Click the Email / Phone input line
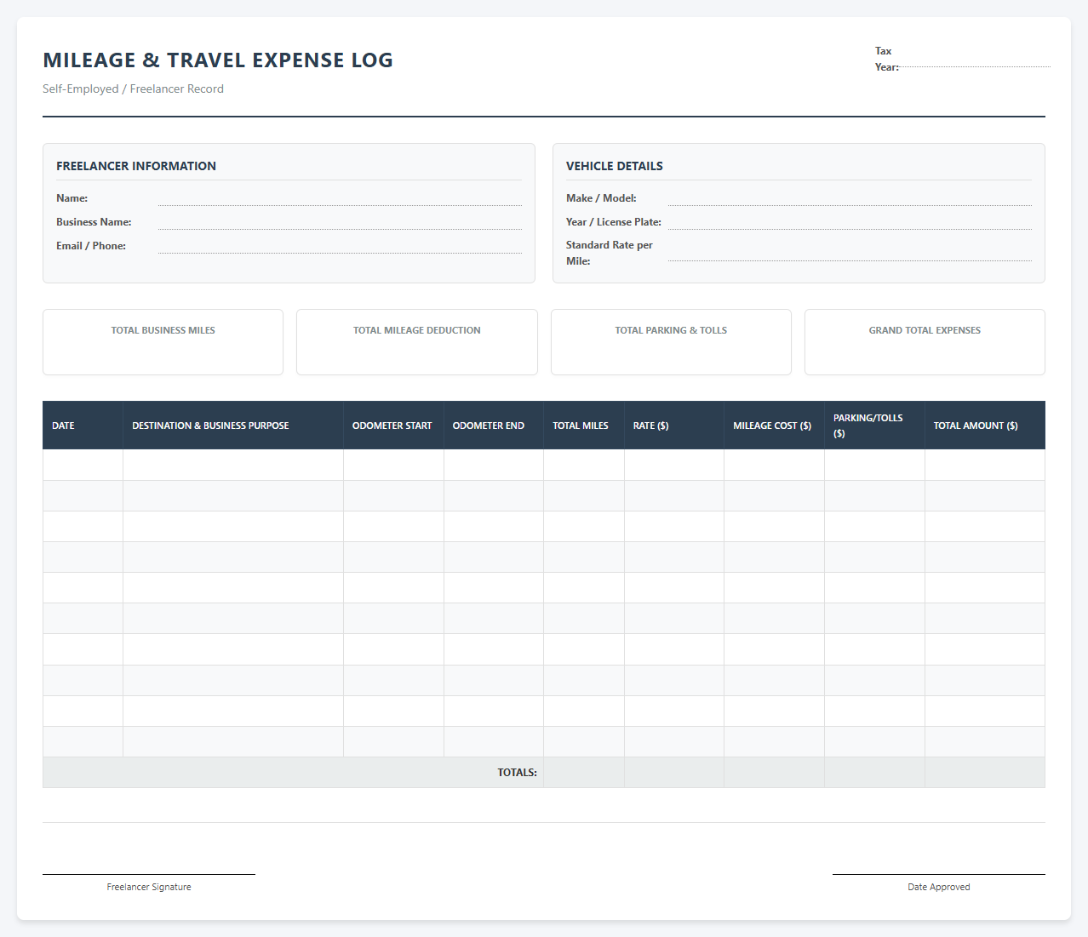This screenshot has width=1088, height=937. [x=340, y=245]
